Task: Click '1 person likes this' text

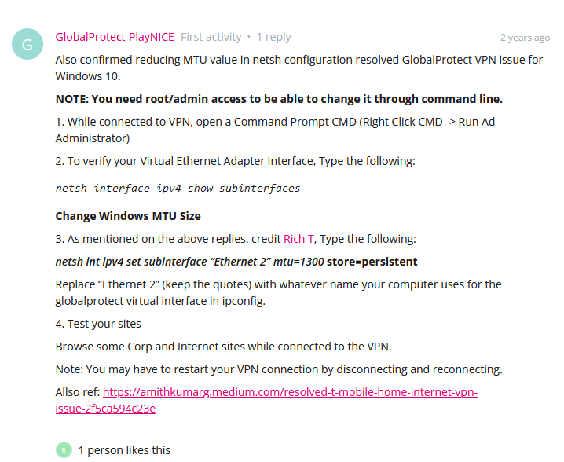Action: coord(124,450)
